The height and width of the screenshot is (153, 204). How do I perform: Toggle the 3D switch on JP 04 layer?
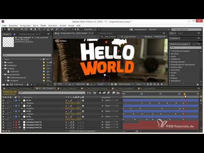(83, 100)
